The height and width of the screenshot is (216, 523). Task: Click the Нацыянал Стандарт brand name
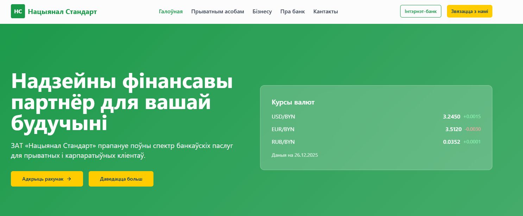(62, 12)
